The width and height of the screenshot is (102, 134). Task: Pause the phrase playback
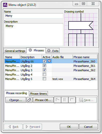[65, 100]
